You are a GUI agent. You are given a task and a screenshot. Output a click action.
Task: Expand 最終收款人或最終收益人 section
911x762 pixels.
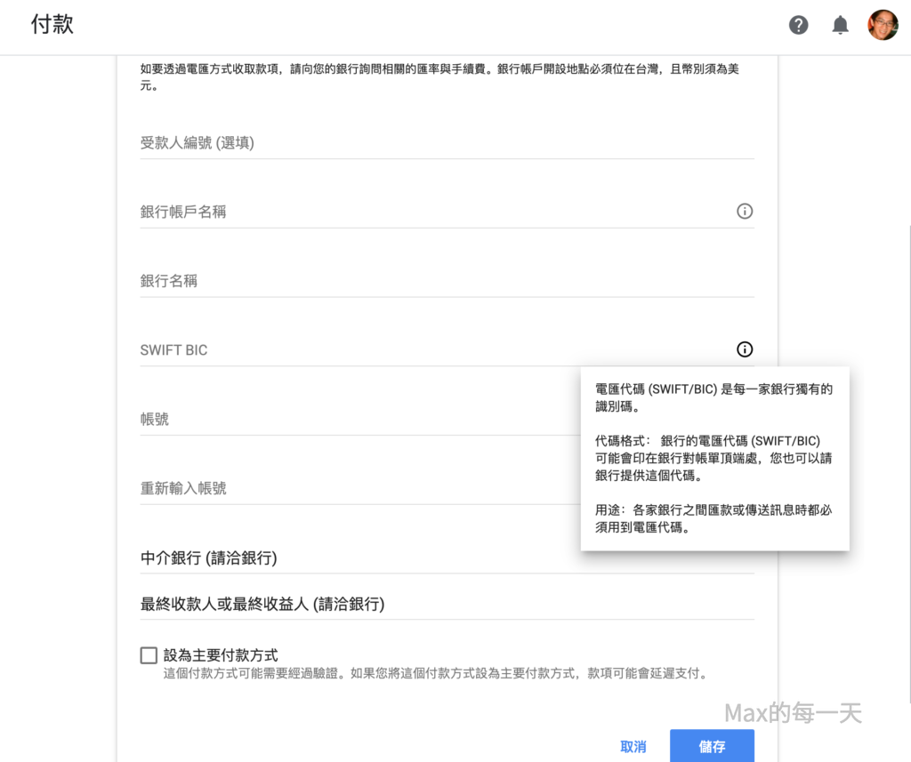[x=262, y=605]
